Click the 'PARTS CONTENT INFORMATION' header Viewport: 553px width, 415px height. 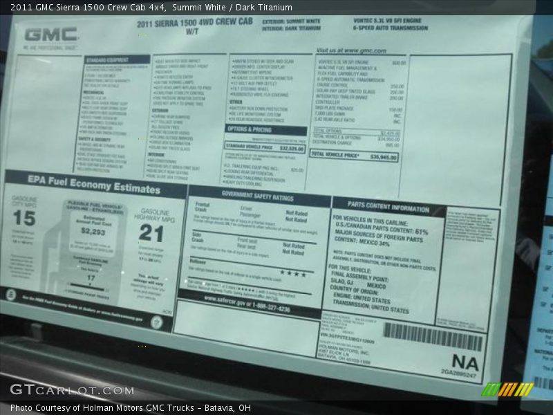(x=388, y=207)
